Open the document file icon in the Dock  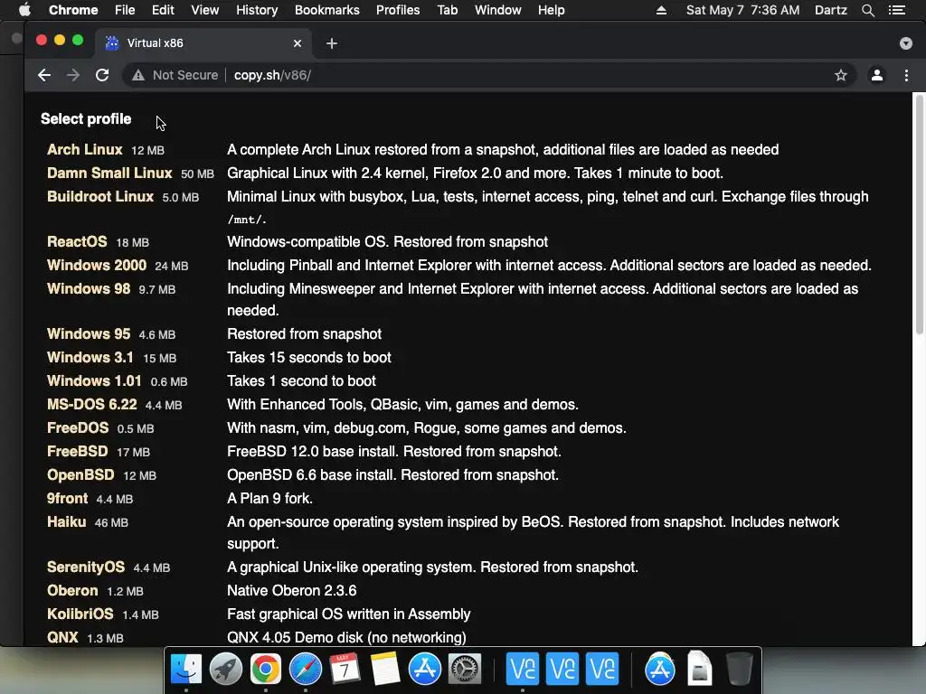click(x=699, y=670)
